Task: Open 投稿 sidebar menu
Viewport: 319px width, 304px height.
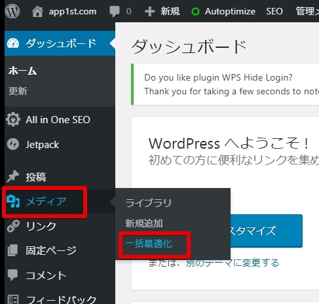Action: coord(36,177)
